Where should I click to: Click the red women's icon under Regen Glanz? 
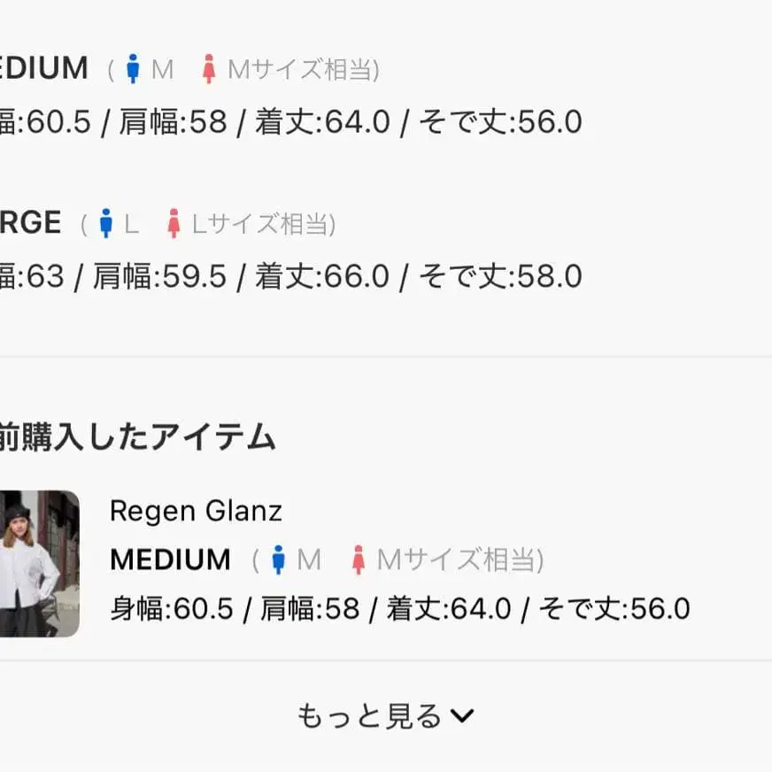pos(359,560)
